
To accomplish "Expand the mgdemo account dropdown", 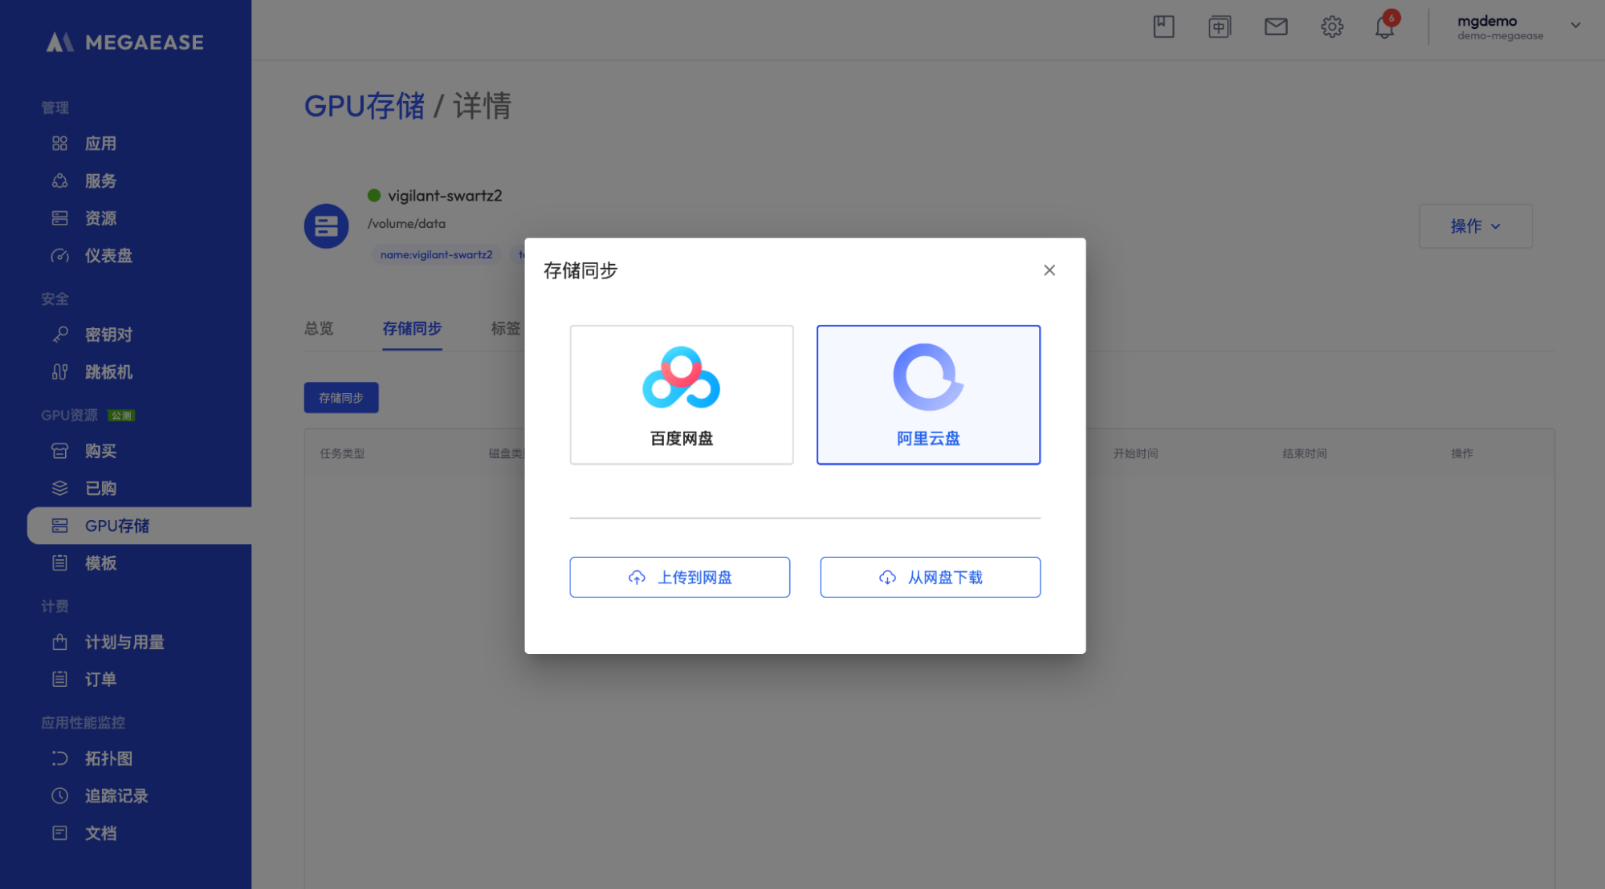I will coord(1576,26).
